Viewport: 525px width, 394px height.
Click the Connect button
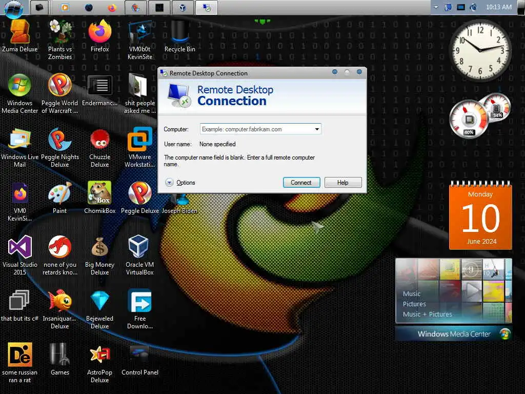pos(301,183)
